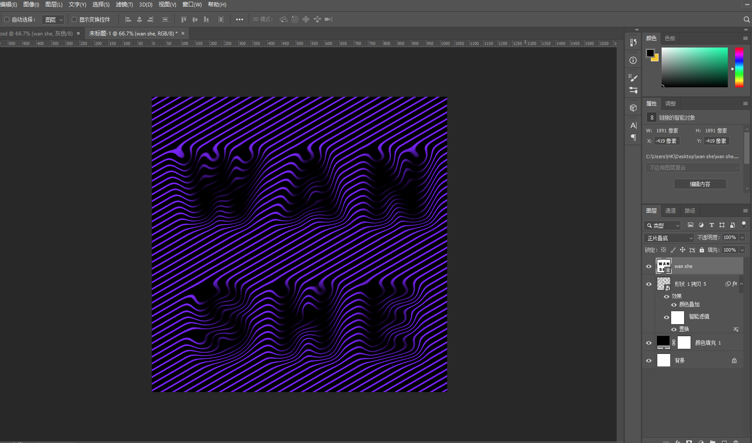This screenshot has width=752, height=443.
Task: Switch to the 调整 tab
Action: (670, 103)
